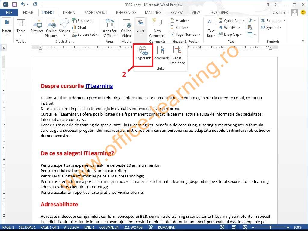This screenshot has height=231, width=308.
Task: Insert a SmartArt graphic
Action: 82,21
